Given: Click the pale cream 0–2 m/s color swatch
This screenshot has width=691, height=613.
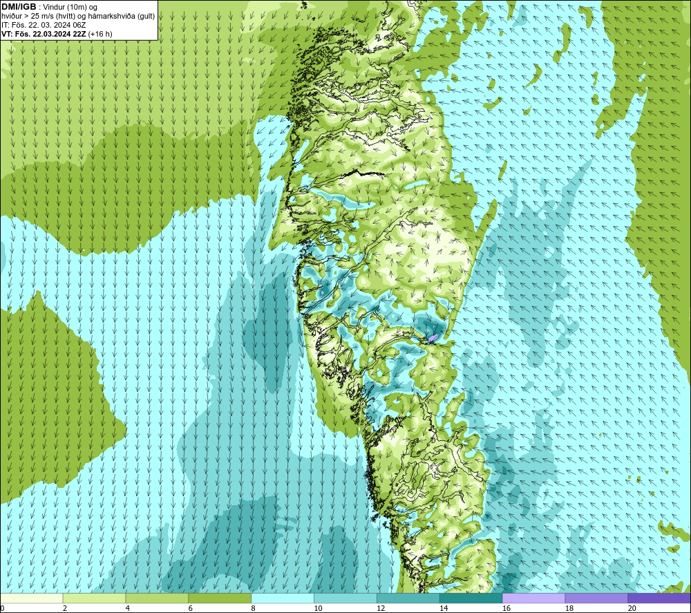Looking at the screenshot, I should 31,598.
